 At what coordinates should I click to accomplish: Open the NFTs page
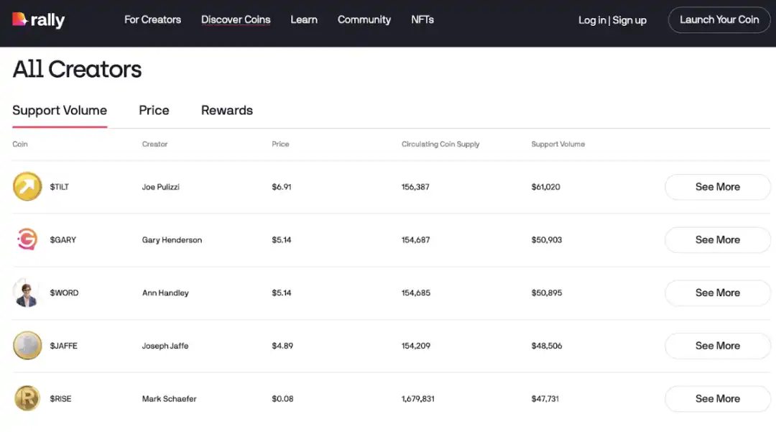pyautogui.click(x=422, y=20)
